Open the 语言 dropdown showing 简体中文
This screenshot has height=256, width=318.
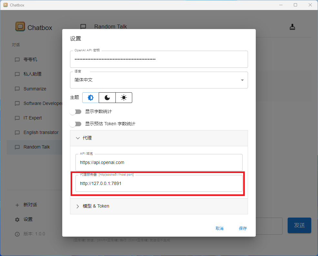tap(159, 80)
